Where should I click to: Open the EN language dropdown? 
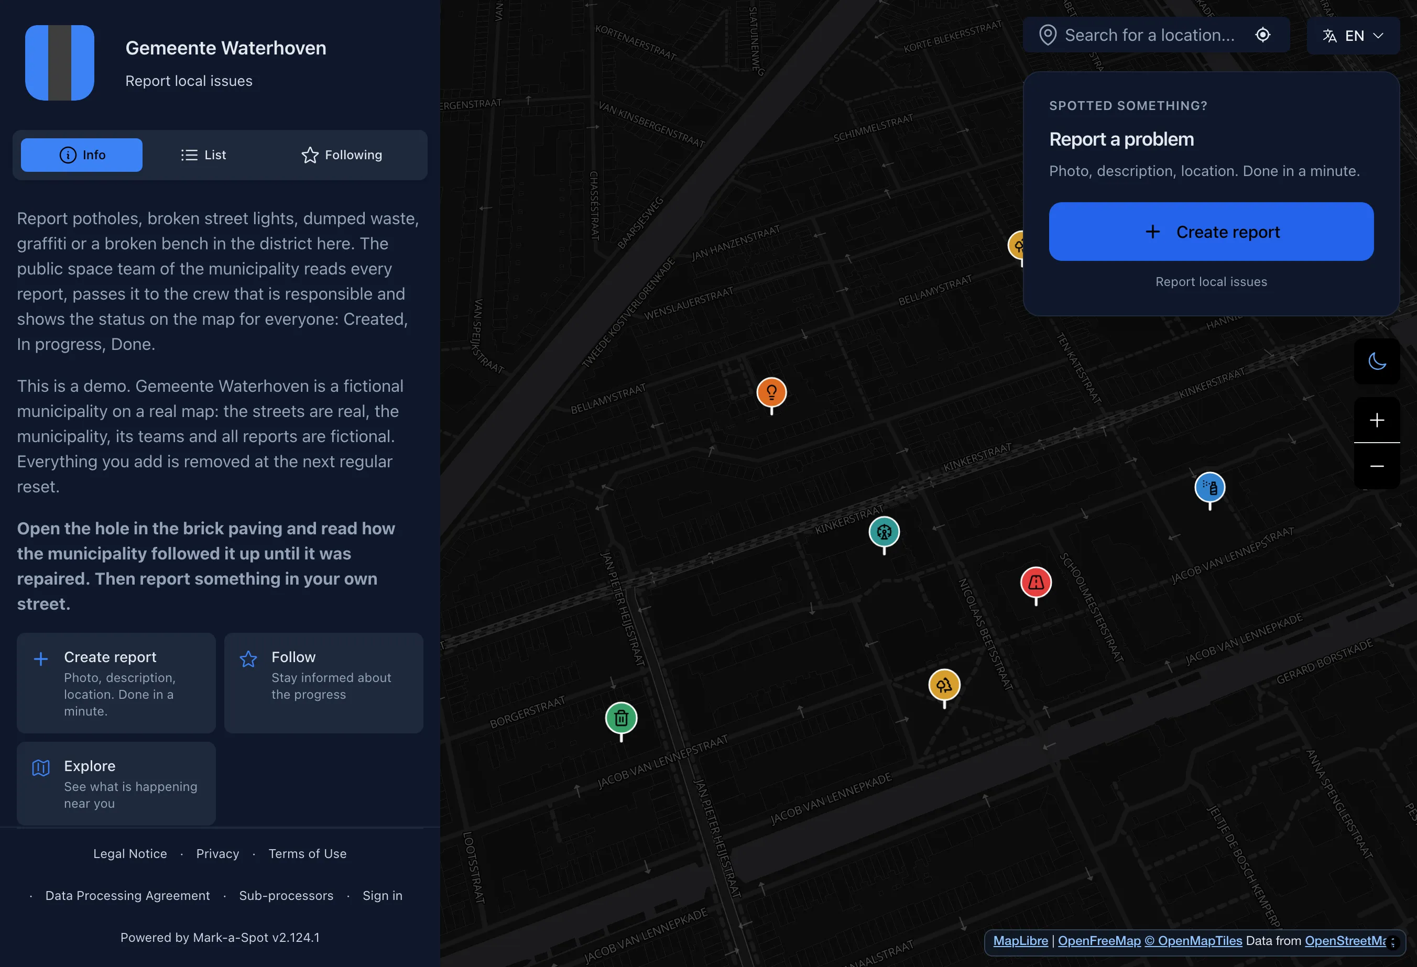pos(1353,36)
